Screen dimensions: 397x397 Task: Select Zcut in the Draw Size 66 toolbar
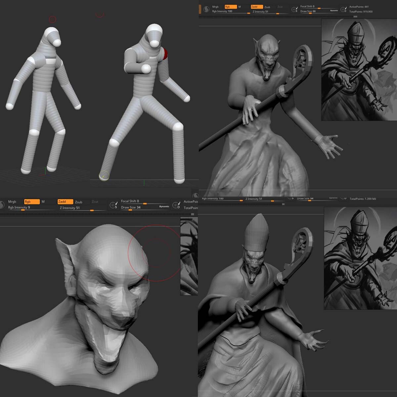[x=280, y=7]
